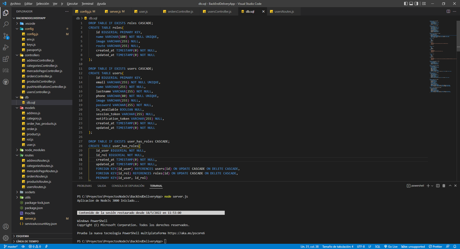Open the GitHub view in activity bar

click(6, 82)
